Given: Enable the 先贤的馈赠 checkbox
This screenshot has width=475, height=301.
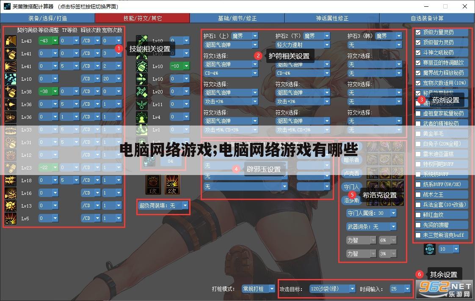Looking at the screenshot, I should point(418,225).
